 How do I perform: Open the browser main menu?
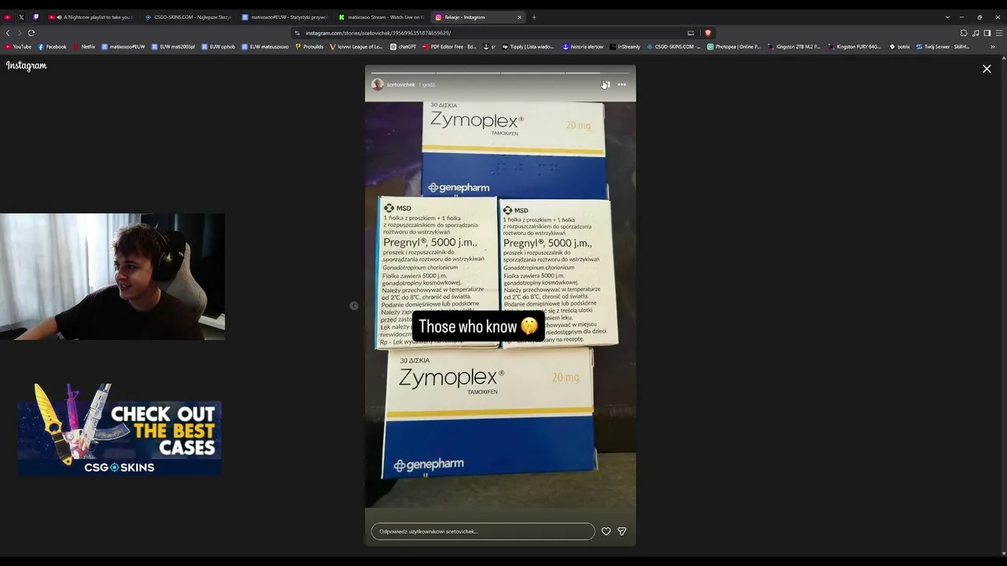coord(999,33)
